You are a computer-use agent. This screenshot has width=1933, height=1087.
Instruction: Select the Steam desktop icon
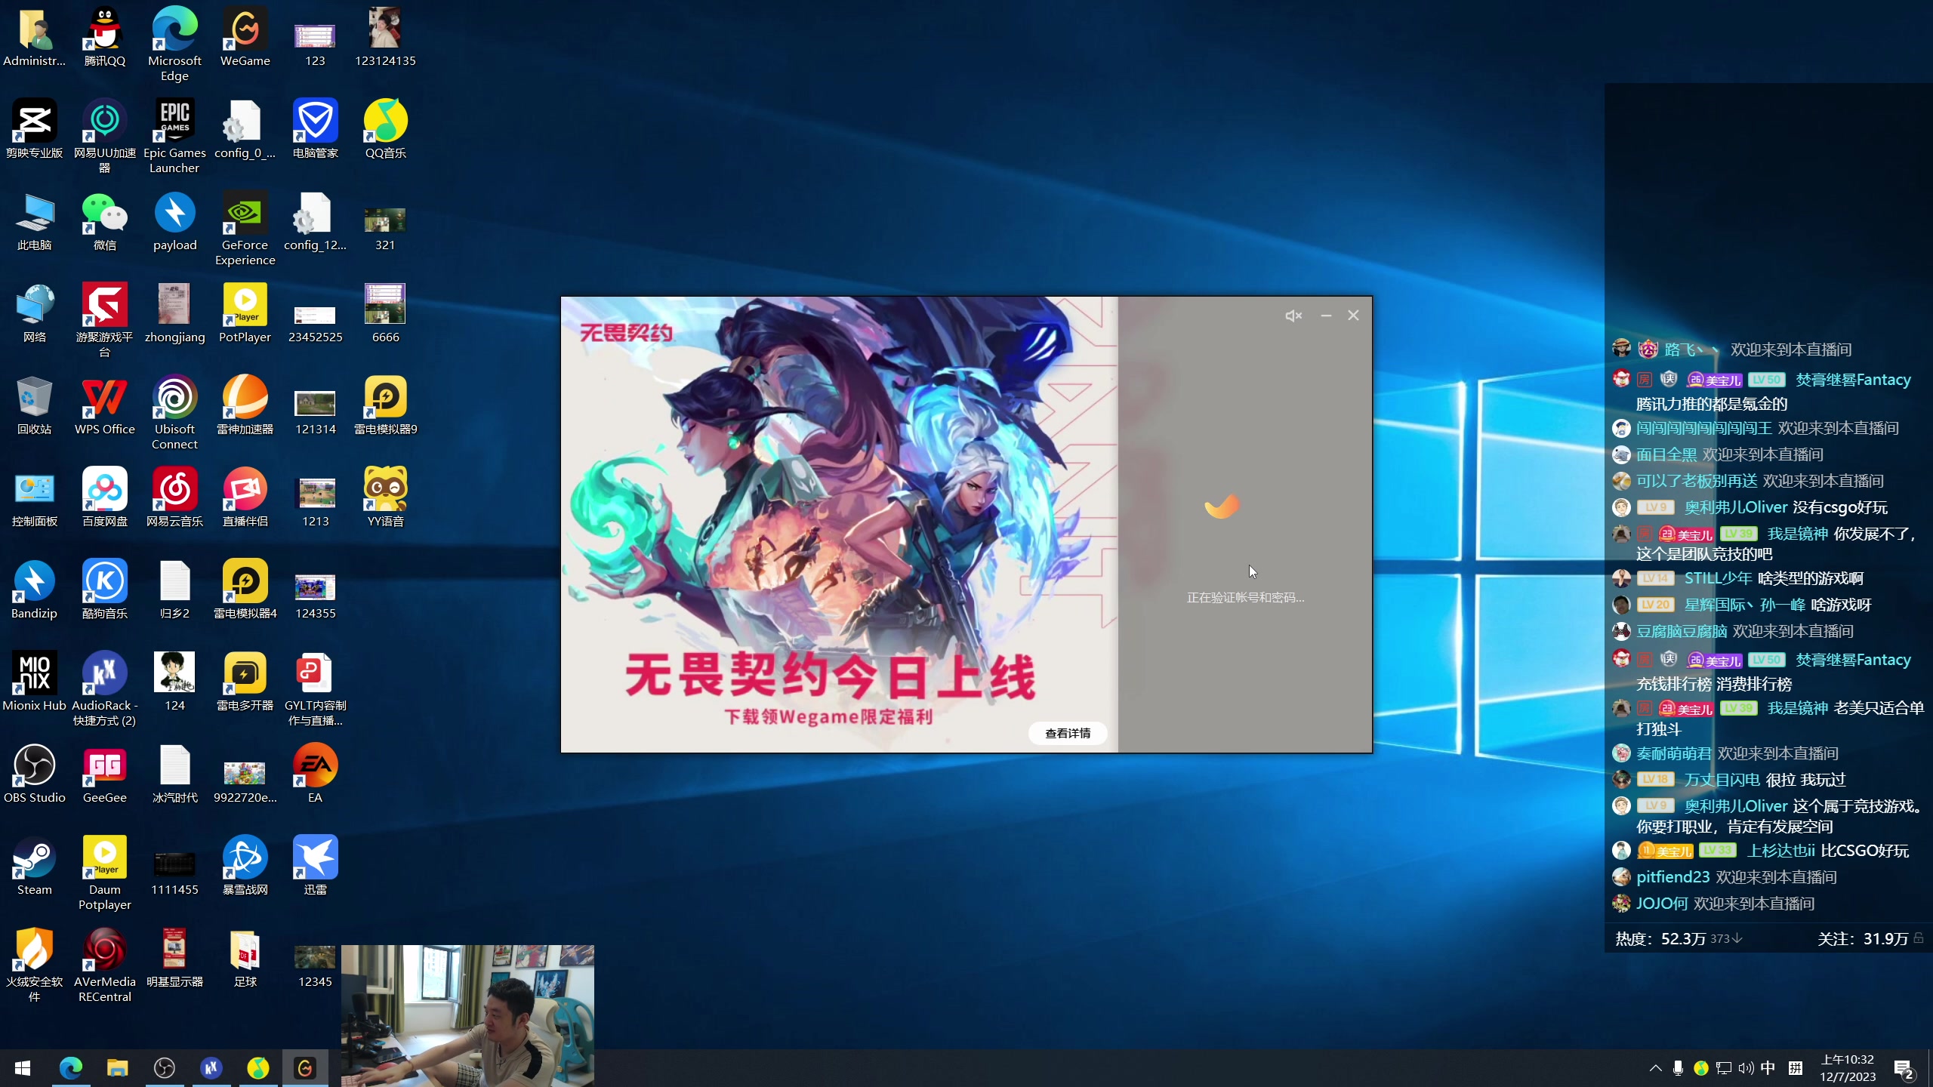tap(35, 866)
